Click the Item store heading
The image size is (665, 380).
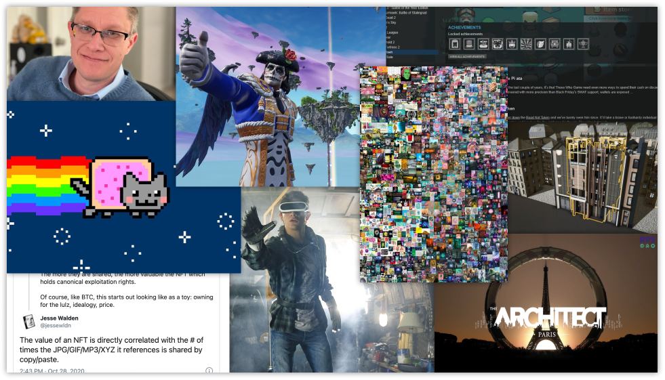[618, 9]
